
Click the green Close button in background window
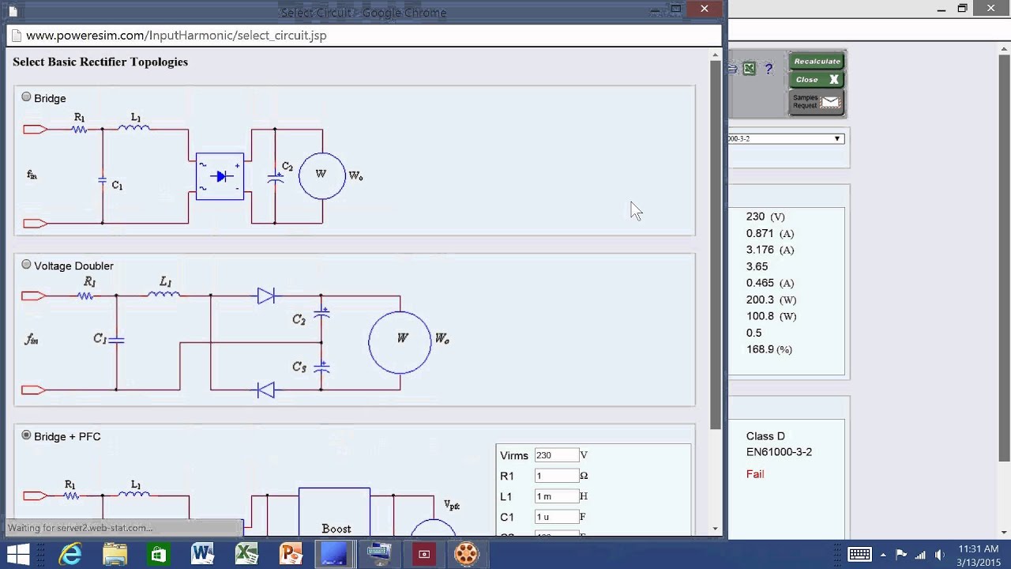[x=817, y=80]
